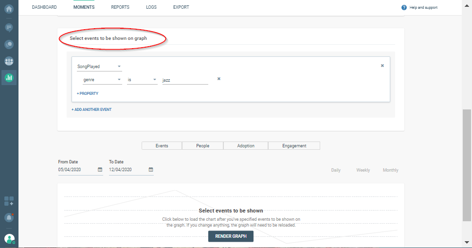Switch to the Moments tab
Viewport: 472px width, 248px height.
coord(84,7)
